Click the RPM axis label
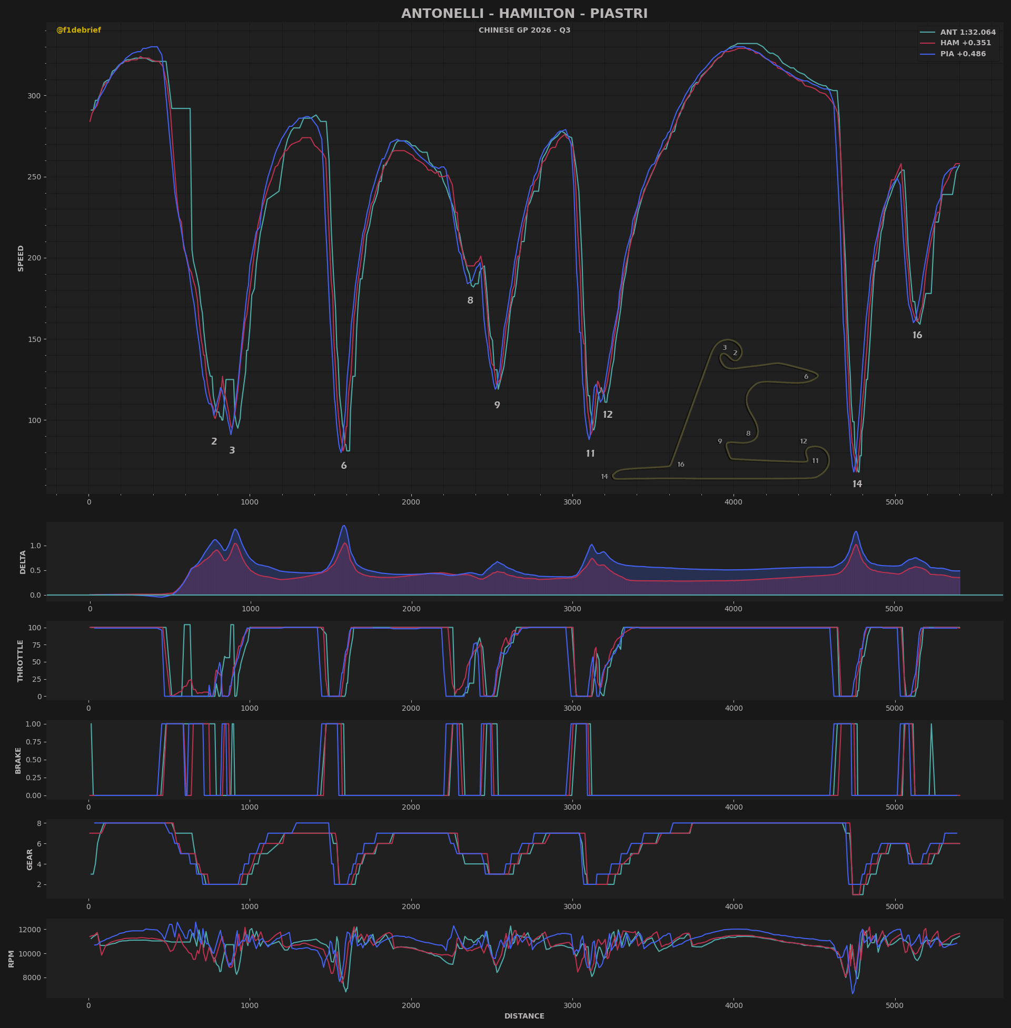Image resolution: width=1011 pixels, height=1028 pixels. coord(12,959)
